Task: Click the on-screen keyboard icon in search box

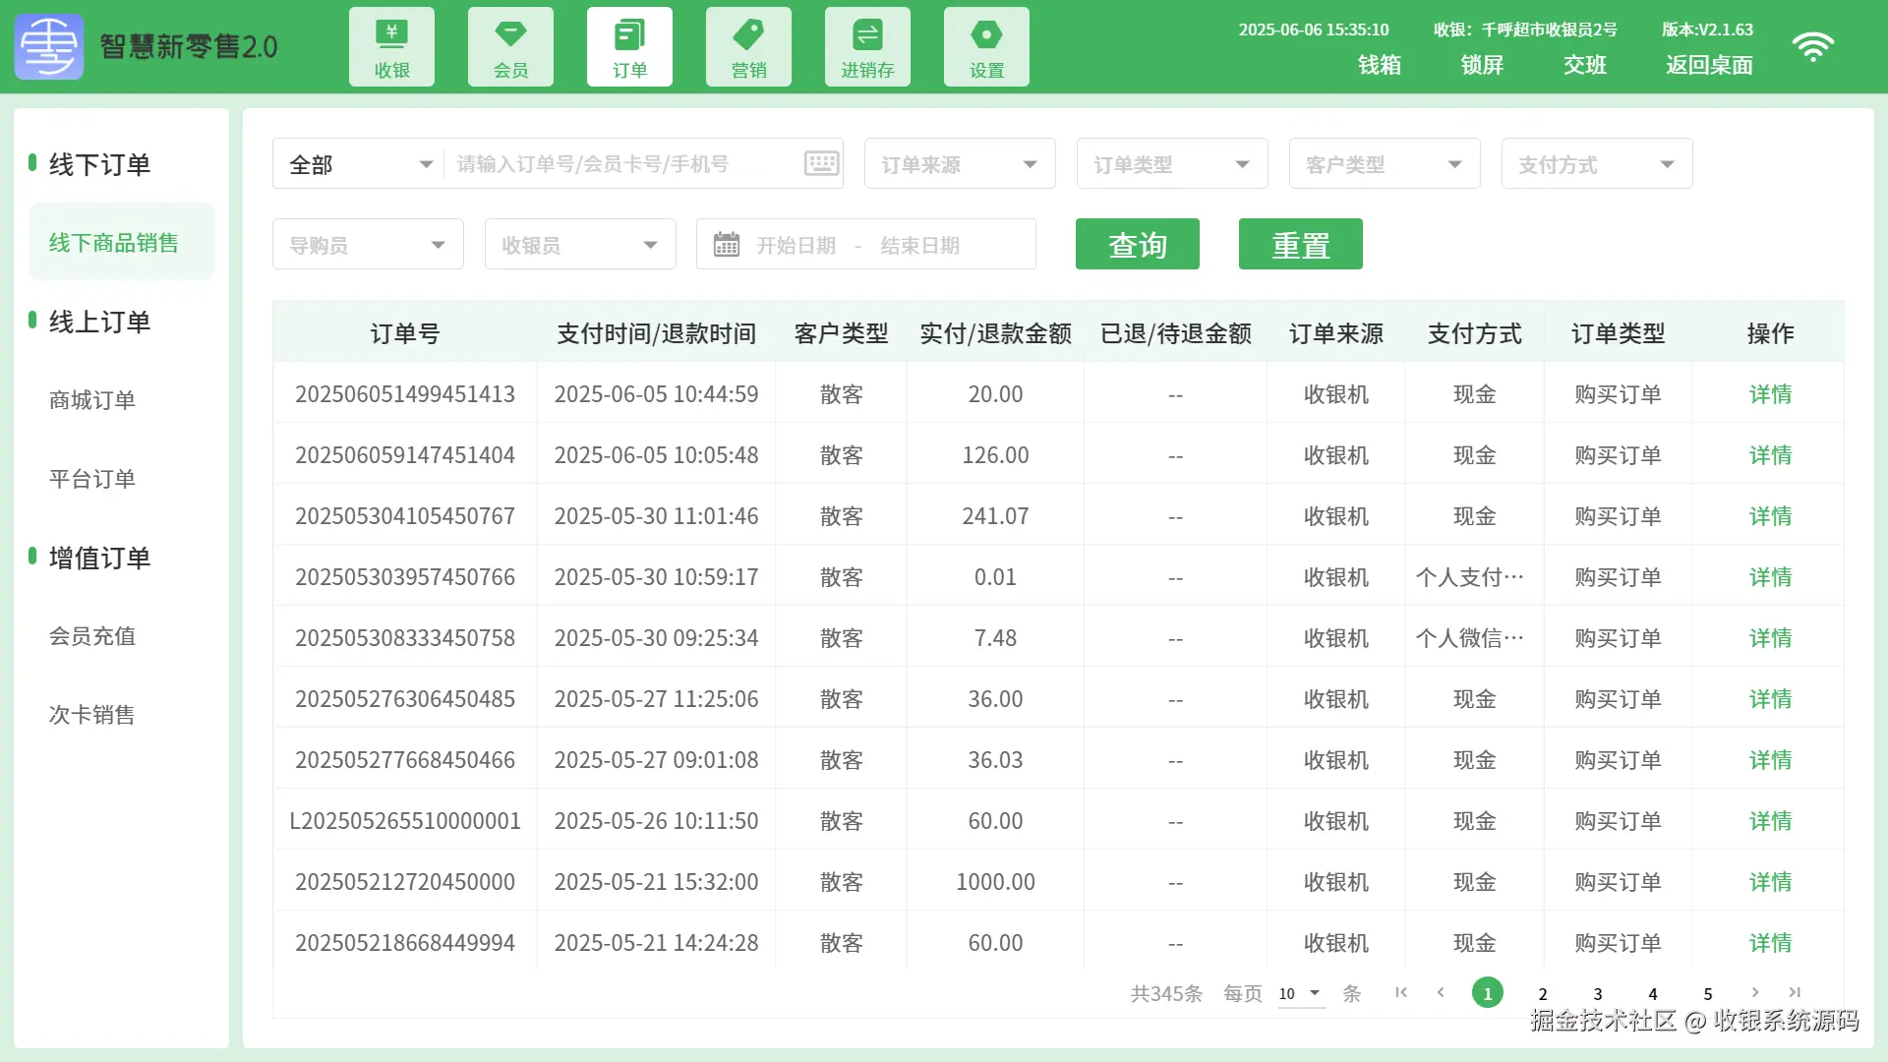Action: [822, 163]
